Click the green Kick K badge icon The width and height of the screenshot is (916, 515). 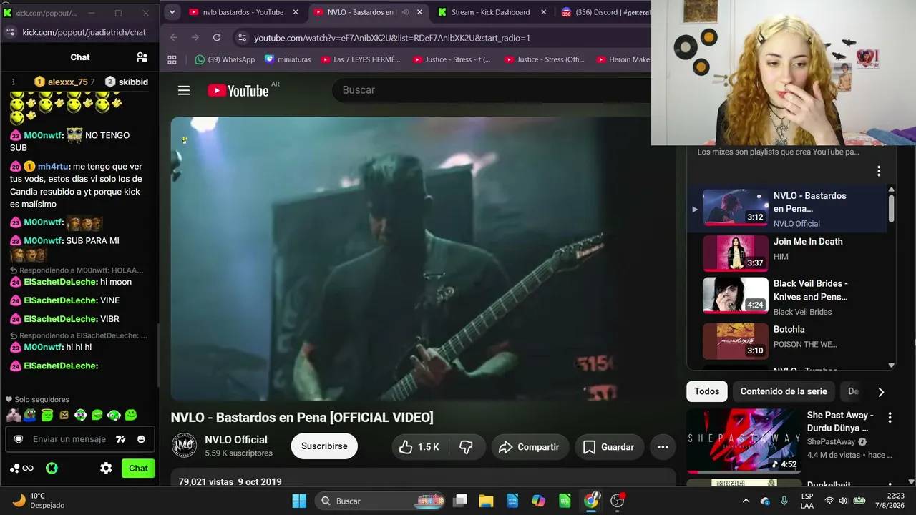click(52, 469)
